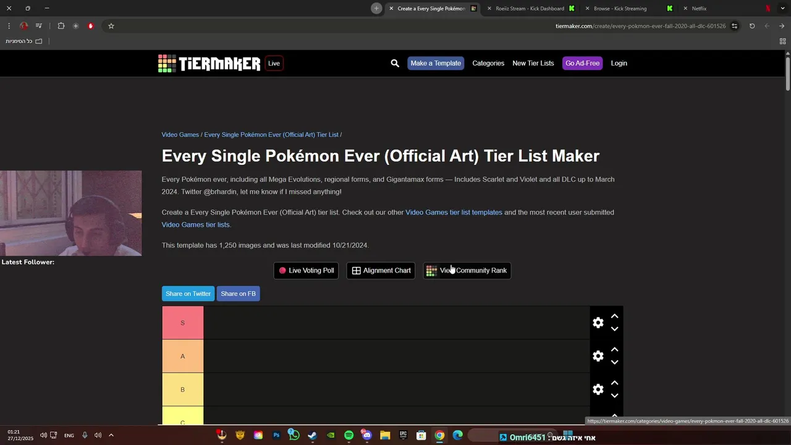Share on FB
The width and height of the screenshot is (791, 445).
point(238,294)
